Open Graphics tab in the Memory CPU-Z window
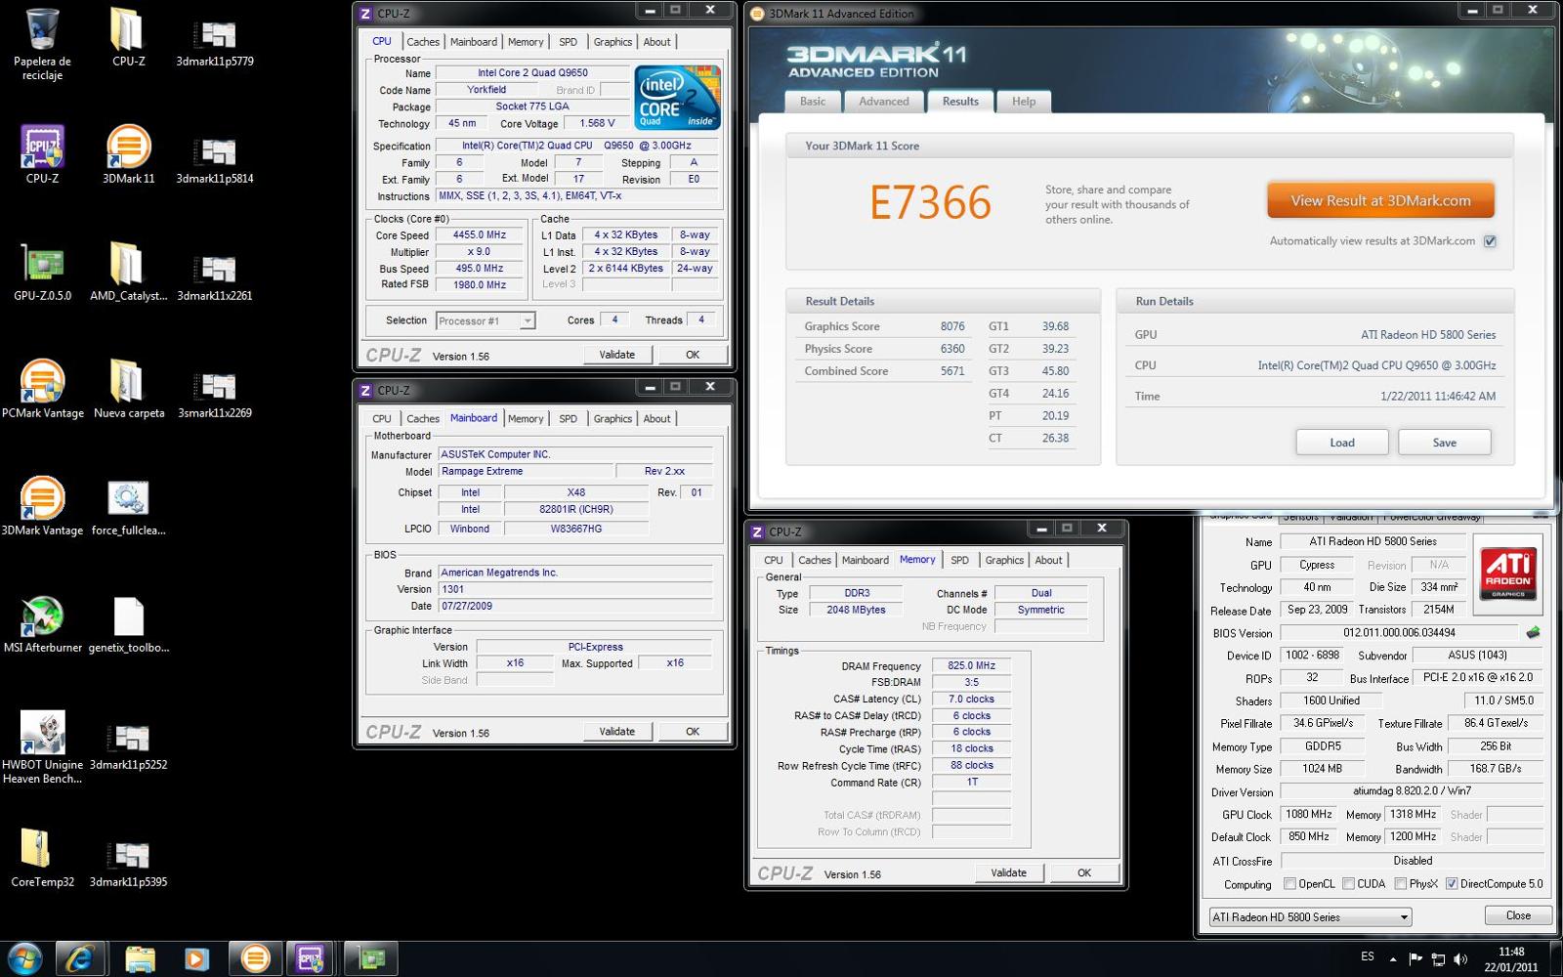Image resolution: width=1563 pixels, height=977 pixels. click(x=1004, y=560)
